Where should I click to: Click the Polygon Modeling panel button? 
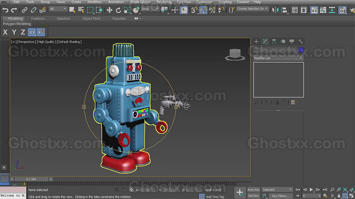point(17,24)
